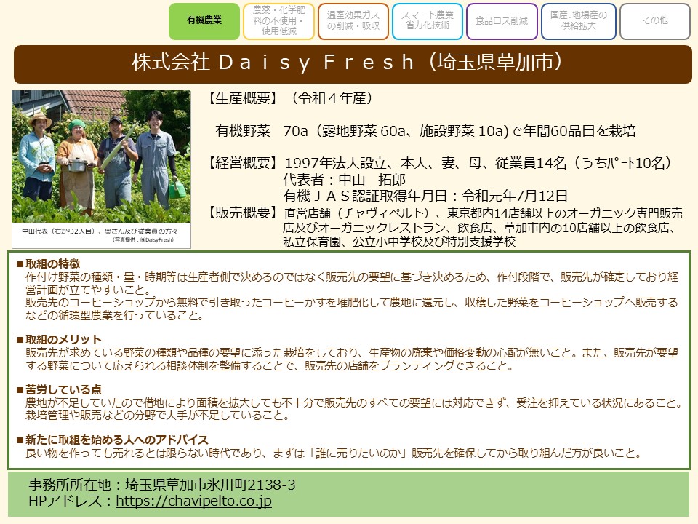Open the 国産、地場産の供給拡大 tab
The width and height of the screenshot is (698, 524).
click(578, 21)
